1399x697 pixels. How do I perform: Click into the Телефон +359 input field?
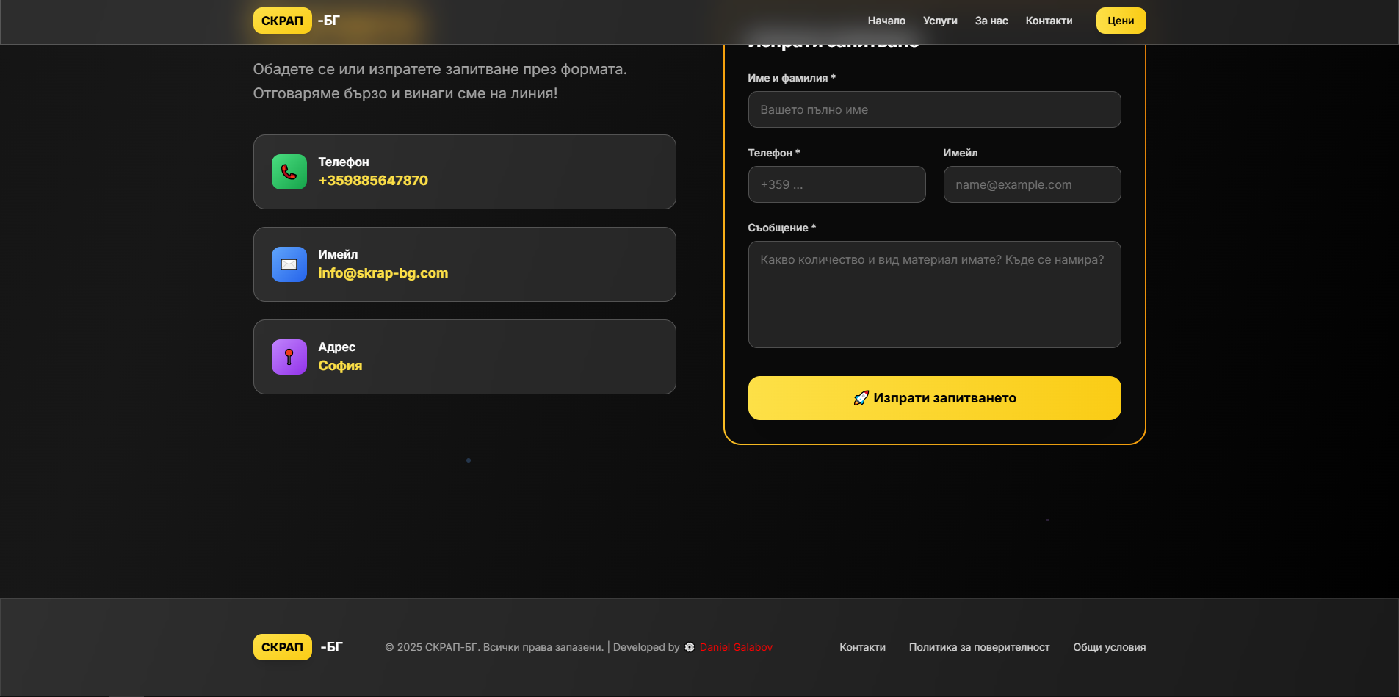pos(836,184)
